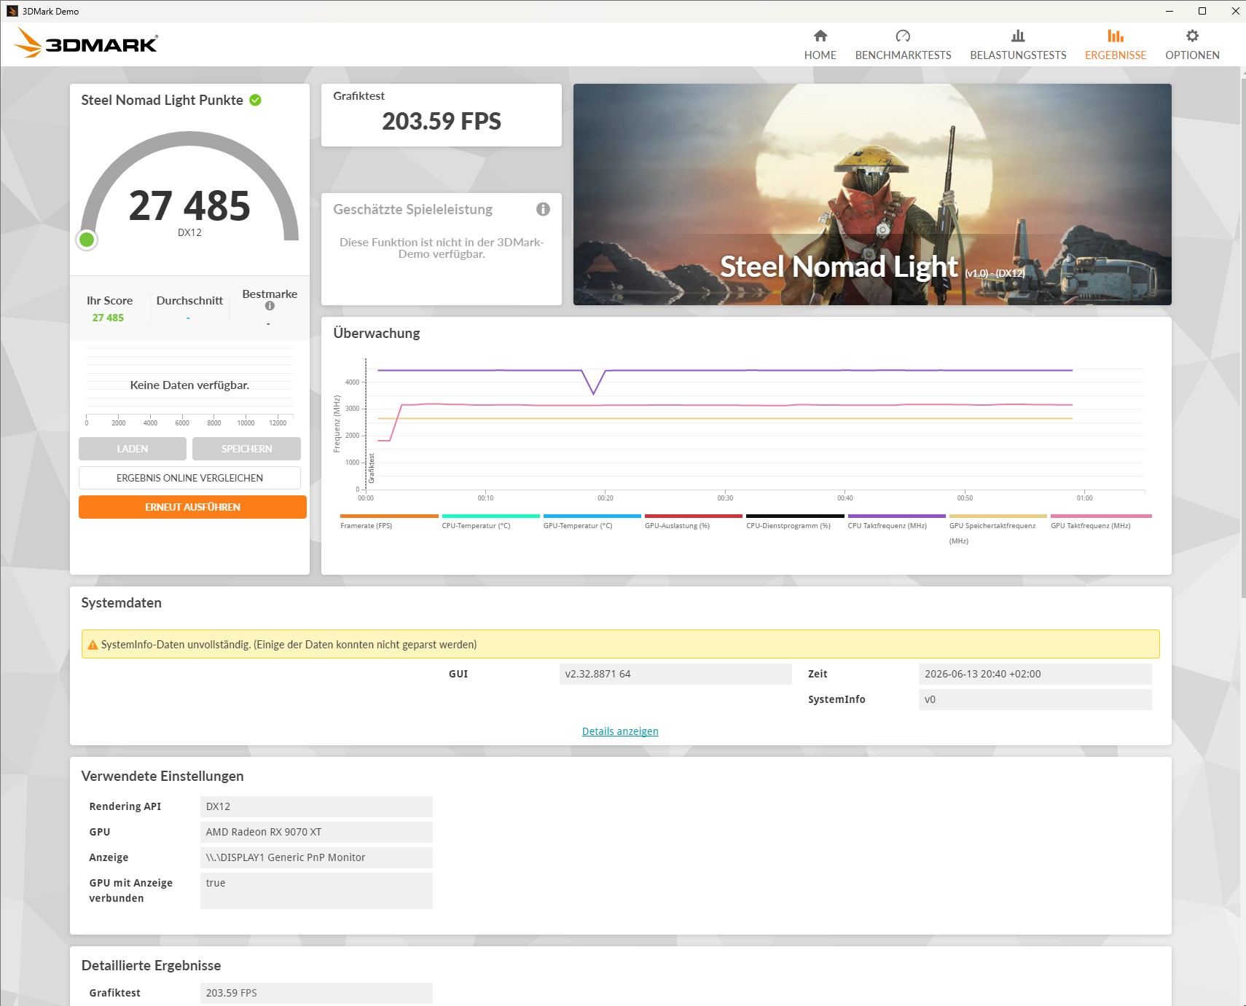Click the Keine Daten verfügbar text
The width and height of the screenshot is (1246, 1006).
189,385
